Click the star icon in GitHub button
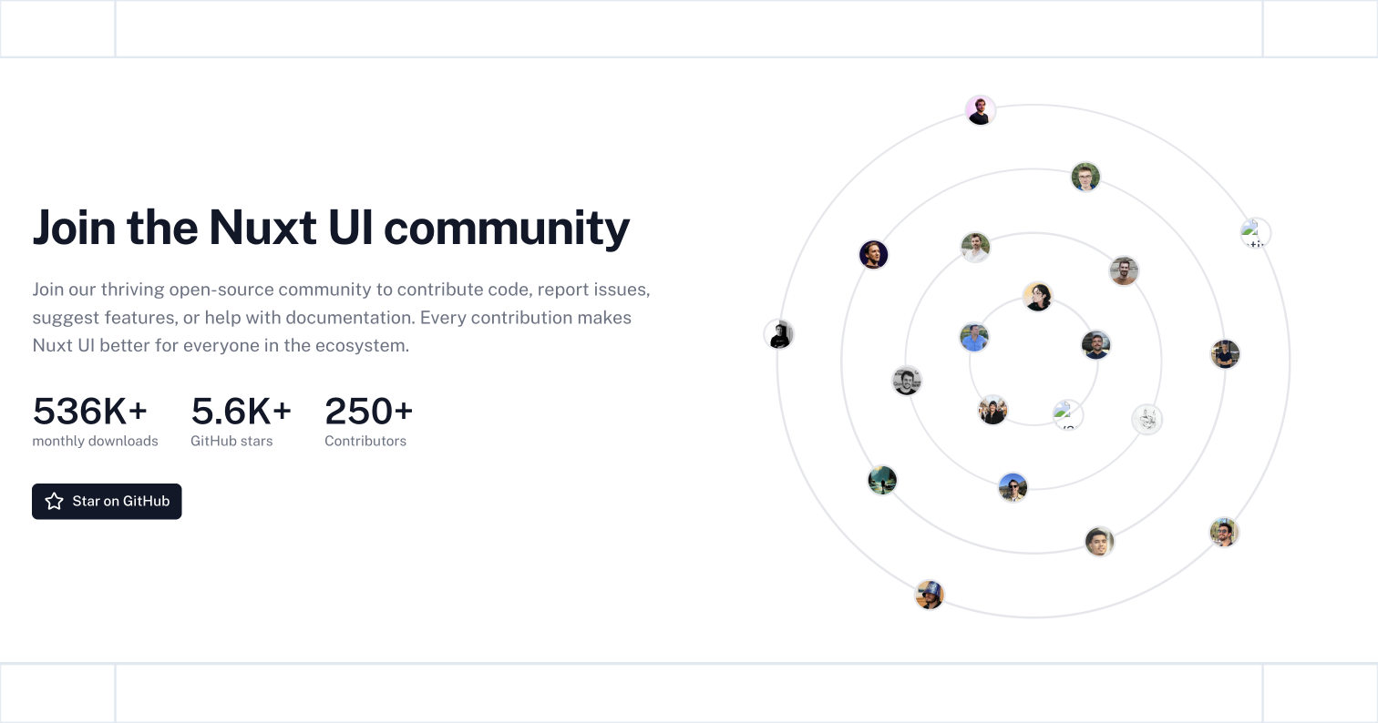The height and width of the screenshot is (723, 1378). pyautogui.click(x=55, y=502)
